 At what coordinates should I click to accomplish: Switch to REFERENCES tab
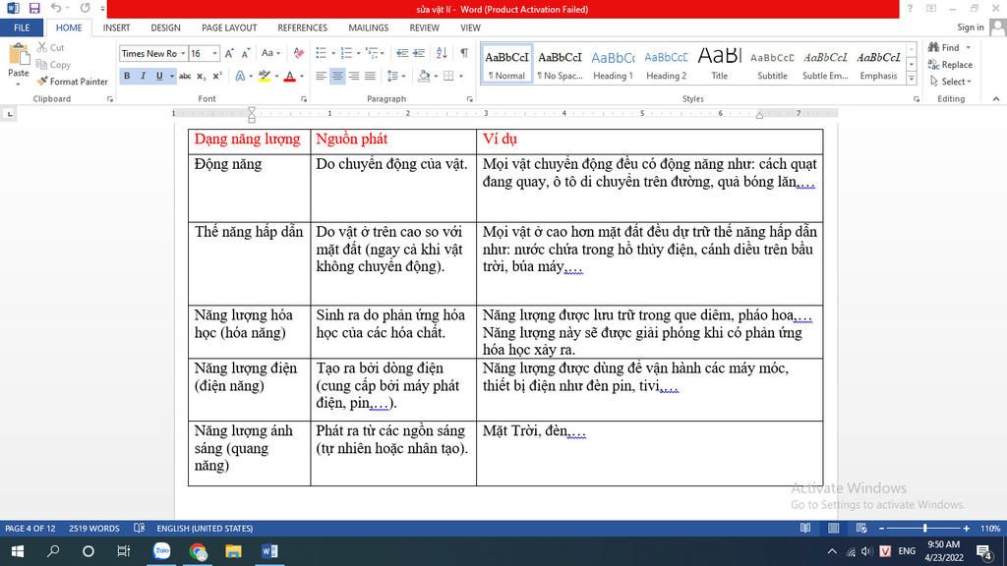[303, 28]
